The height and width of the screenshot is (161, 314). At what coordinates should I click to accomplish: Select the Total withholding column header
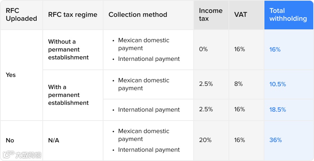pos(288,15)
